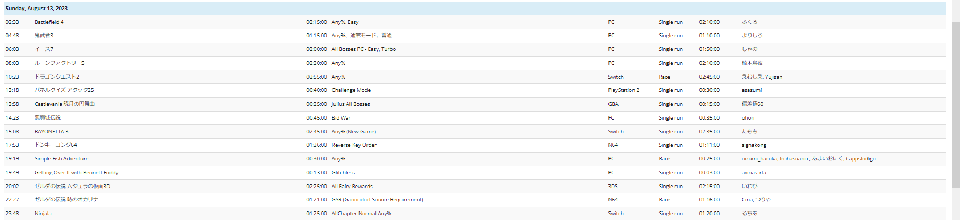960x220 pixels.
Task: Select the 'Simple Fish Adventure' game title
Action: pyautogui.click(x=61, y=159)
